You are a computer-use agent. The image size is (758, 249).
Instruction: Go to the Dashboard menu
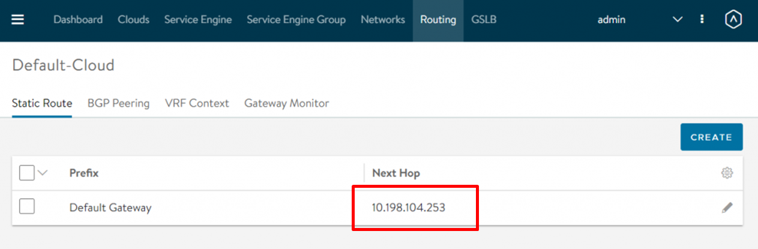78,20
